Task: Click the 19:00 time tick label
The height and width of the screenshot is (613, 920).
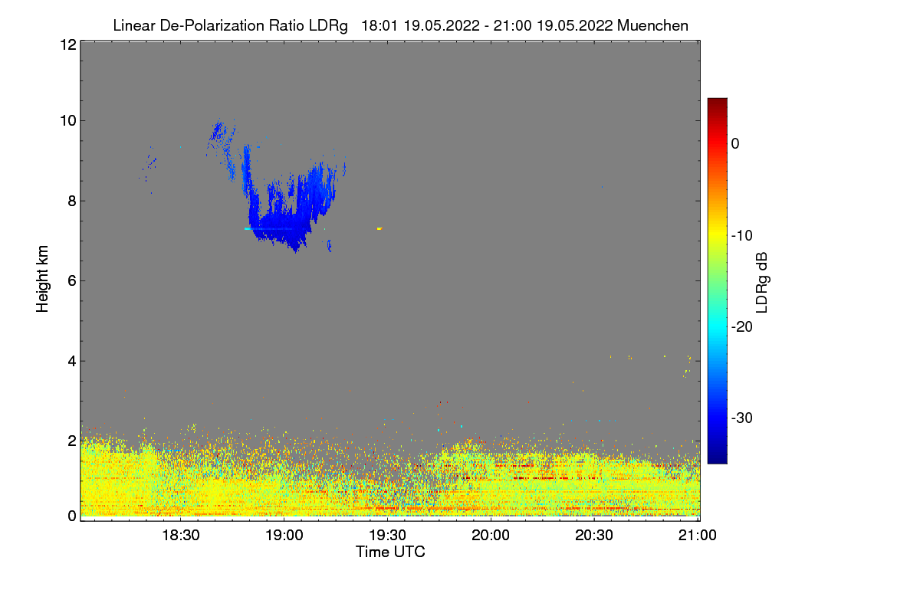Action: click(284, 536)
